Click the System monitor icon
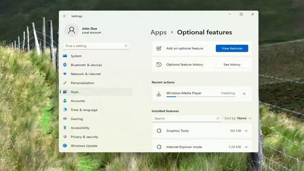304x171 pixels. tap(65, 56)
